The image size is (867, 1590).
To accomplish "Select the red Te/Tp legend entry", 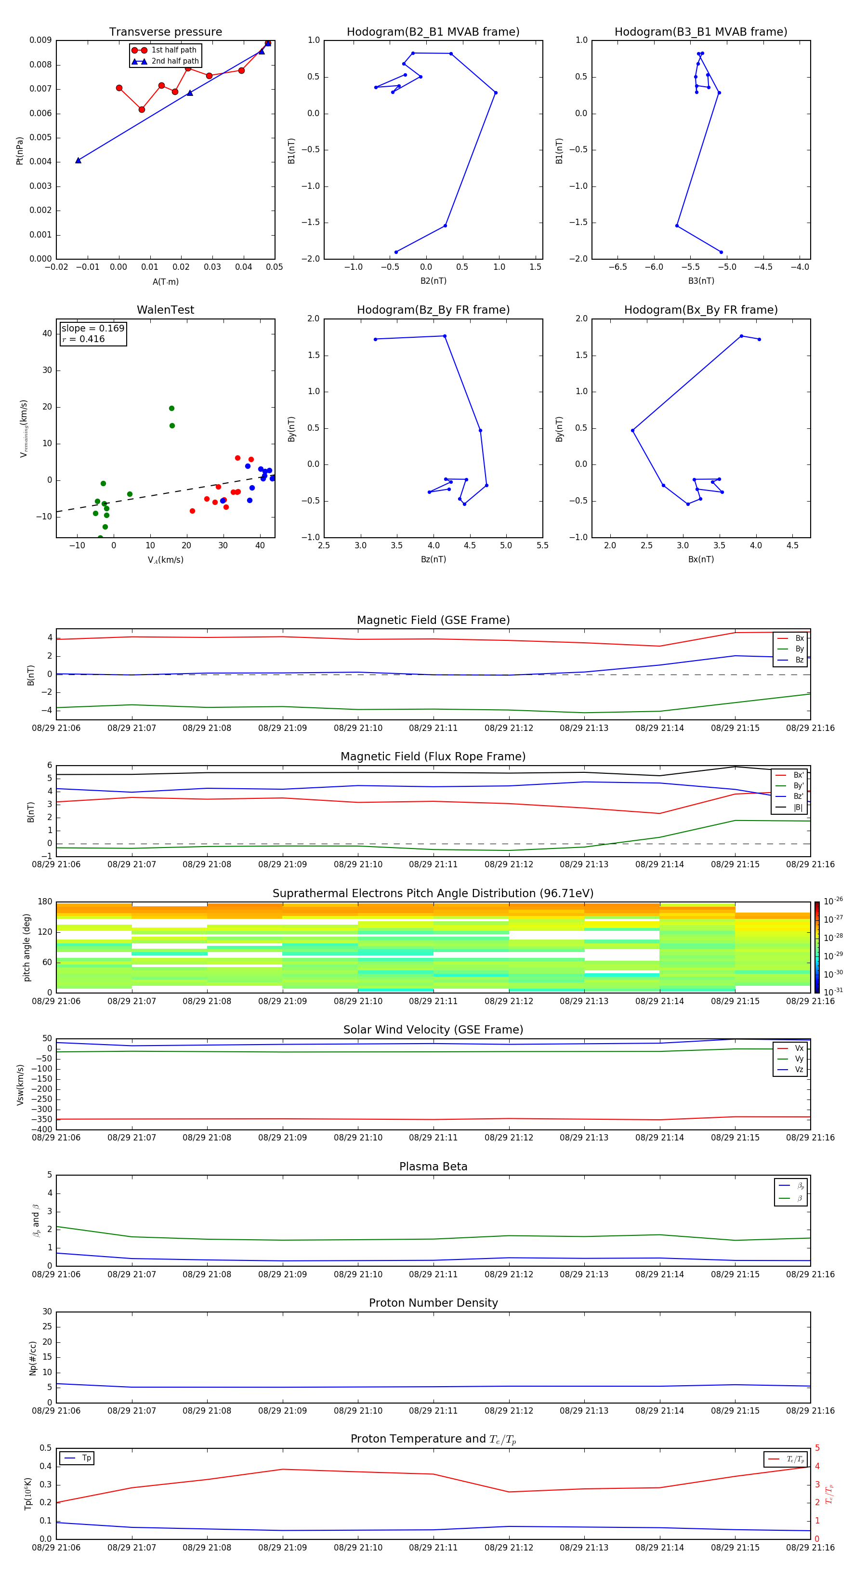I will (786, 1459).
